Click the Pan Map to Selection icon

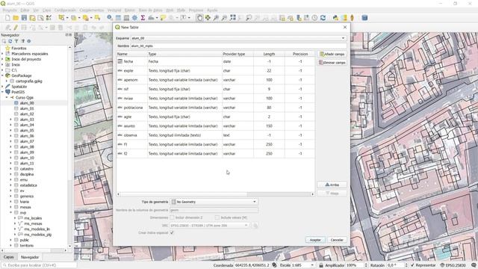click(208, 18)
